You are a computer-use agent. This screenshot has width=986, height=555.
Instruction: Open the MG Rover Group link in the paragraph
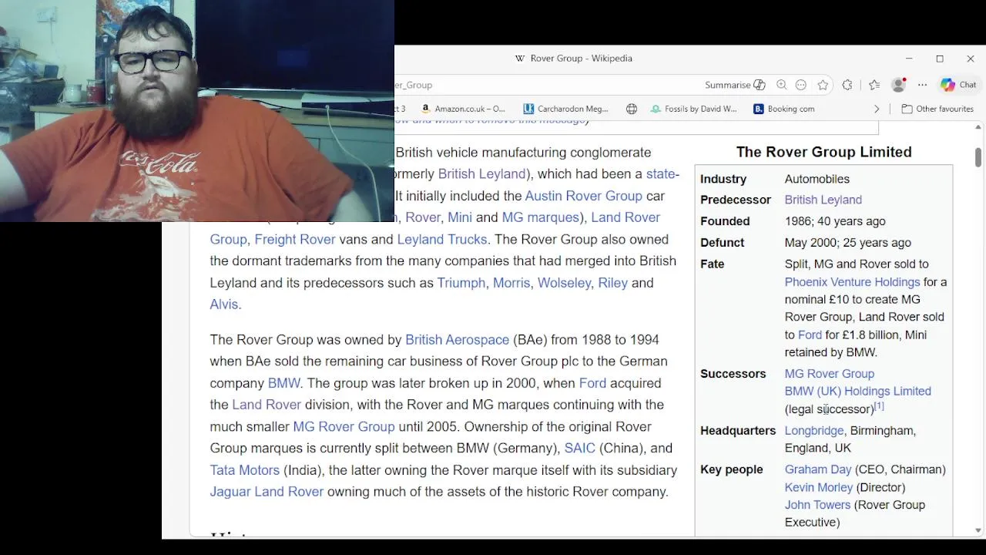(x=344, y=426)
